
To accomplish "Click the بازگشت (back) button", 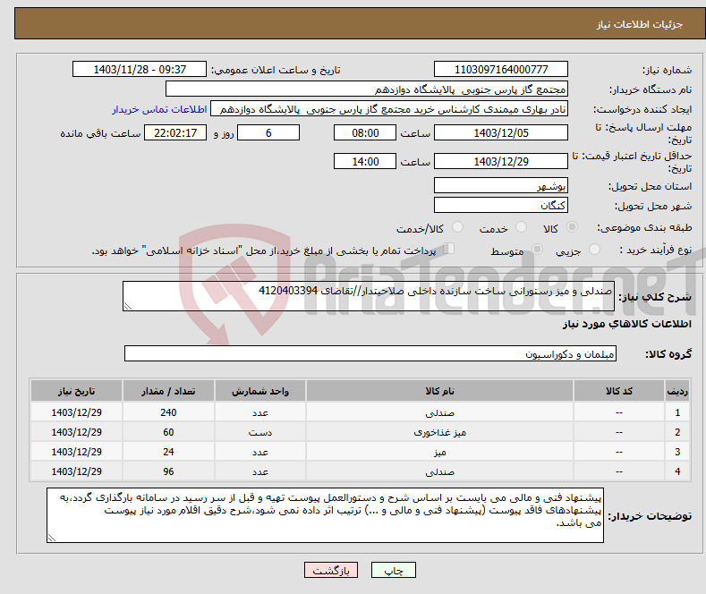I will tap(330, 570).
